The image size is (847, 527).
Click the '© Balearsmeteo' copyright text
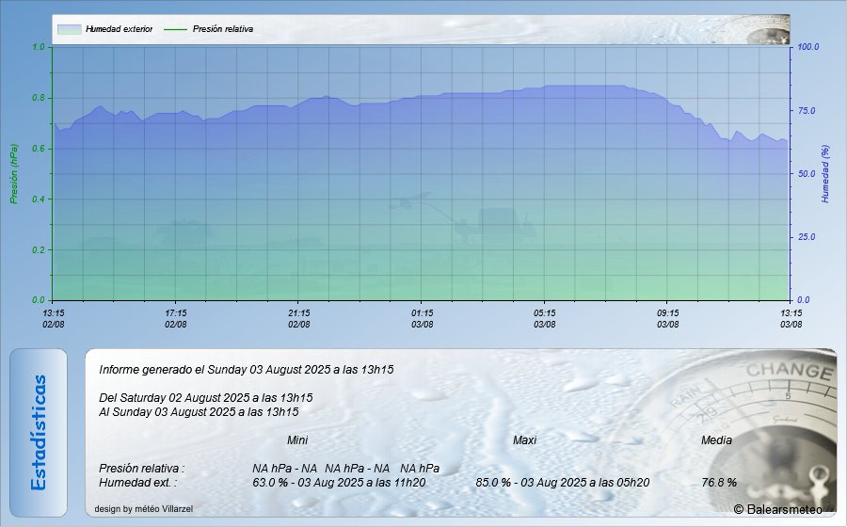pos(778,509)
